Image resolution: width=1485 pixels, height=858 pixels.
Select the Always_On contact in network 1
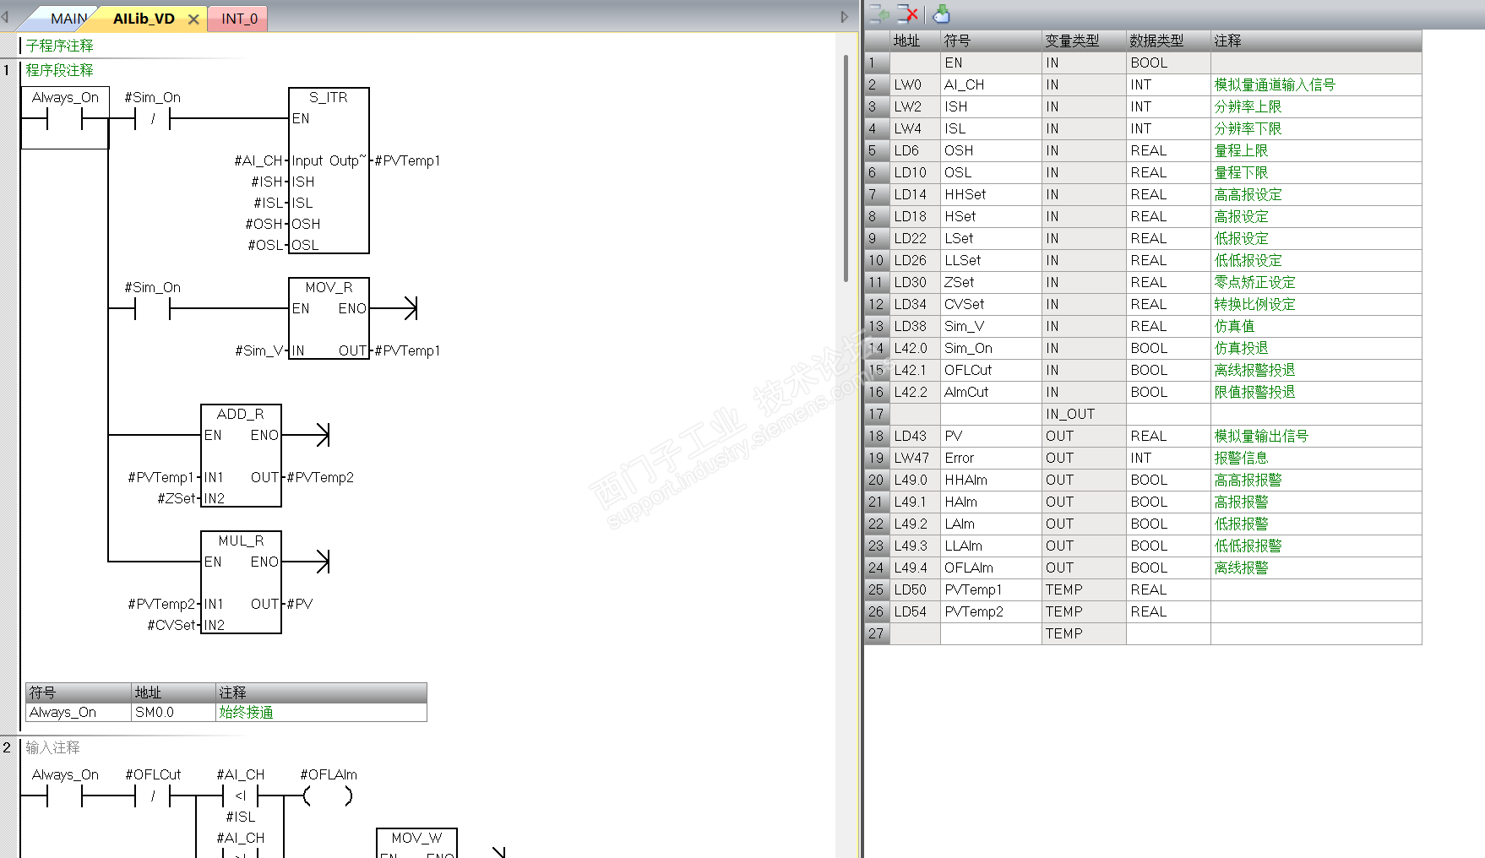(x=65, y=117)
